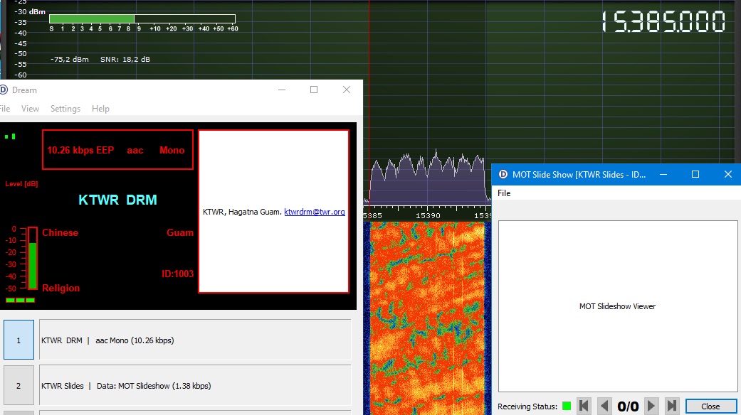Click the 10.26 kbps EEP bitrate text
The image size is (741, 415).
[x=80, y=150]
